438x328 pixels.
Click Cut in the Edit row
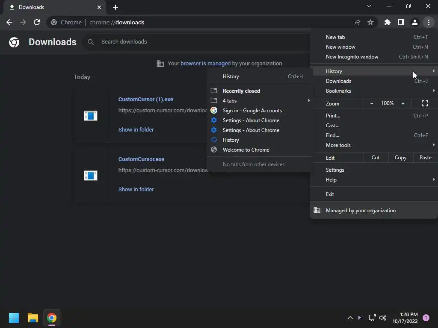click(376, 158)
